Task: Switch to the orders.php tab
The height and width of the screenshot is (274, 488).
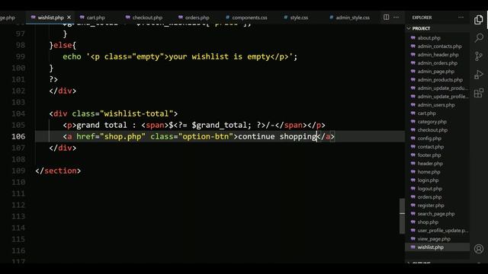Action: tap(197, 18)
